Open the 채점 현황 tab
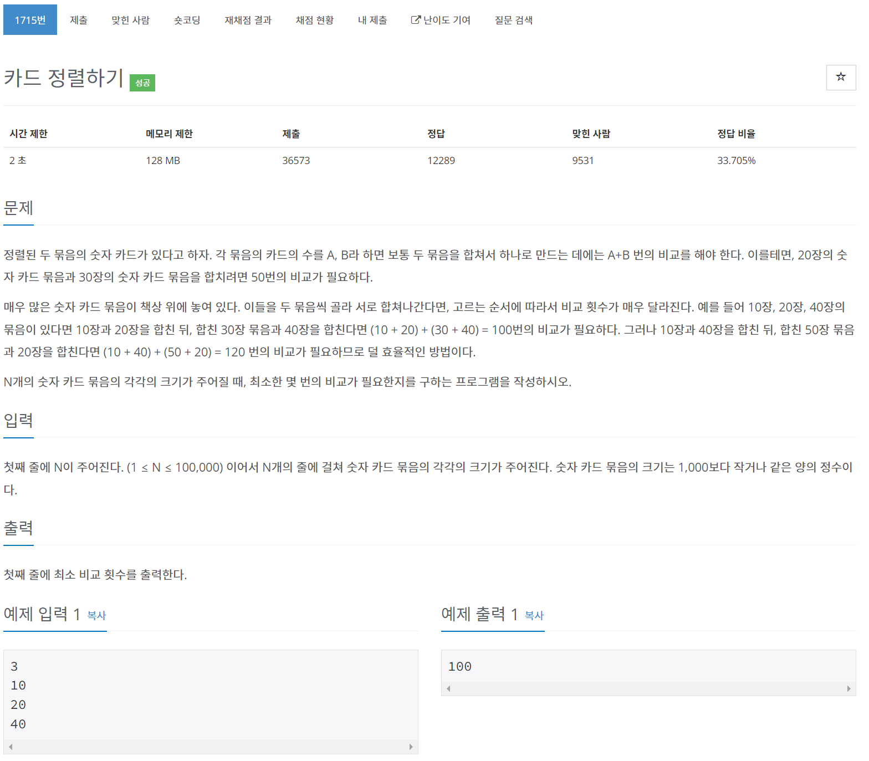 click(315, 20)
